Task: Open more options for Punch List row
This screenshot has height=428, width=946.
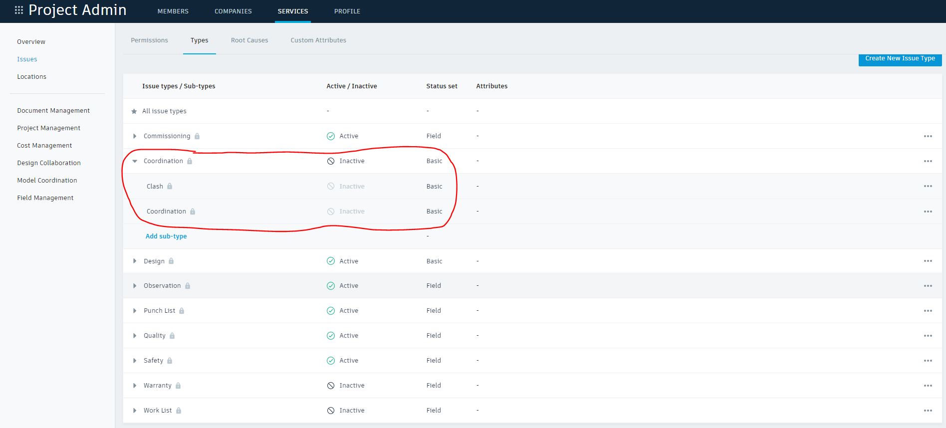Action: coord(928,311)
